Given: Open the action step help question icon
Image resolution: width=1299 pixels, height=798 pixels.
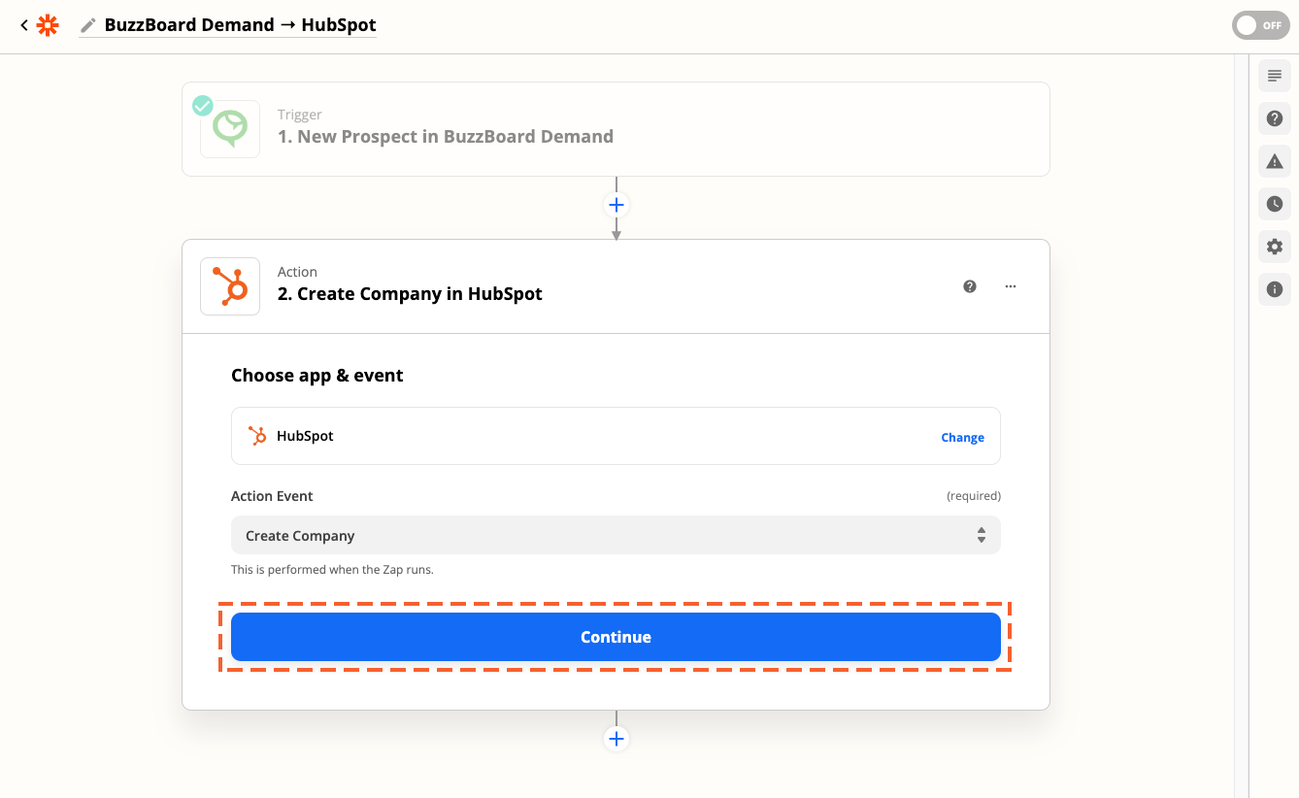Looking at the screenshot, I should tap(969, 286).
